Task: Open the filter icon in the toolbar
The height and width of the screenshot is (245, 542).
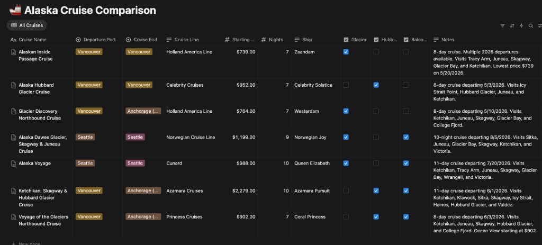Action: tap(503, 25)
